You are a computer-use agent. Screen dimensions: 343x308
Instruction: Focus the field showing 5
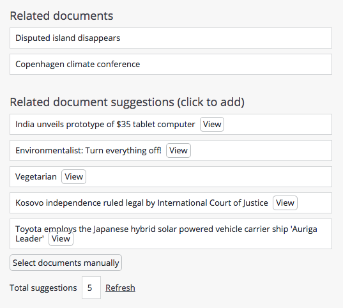(x=91, y=288)
